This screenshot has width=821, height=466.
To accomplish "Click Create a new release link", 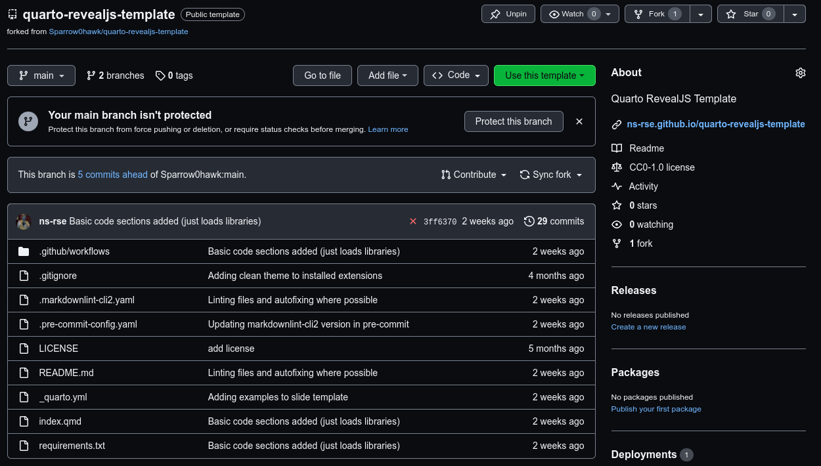I will click(x=648, y=327).
